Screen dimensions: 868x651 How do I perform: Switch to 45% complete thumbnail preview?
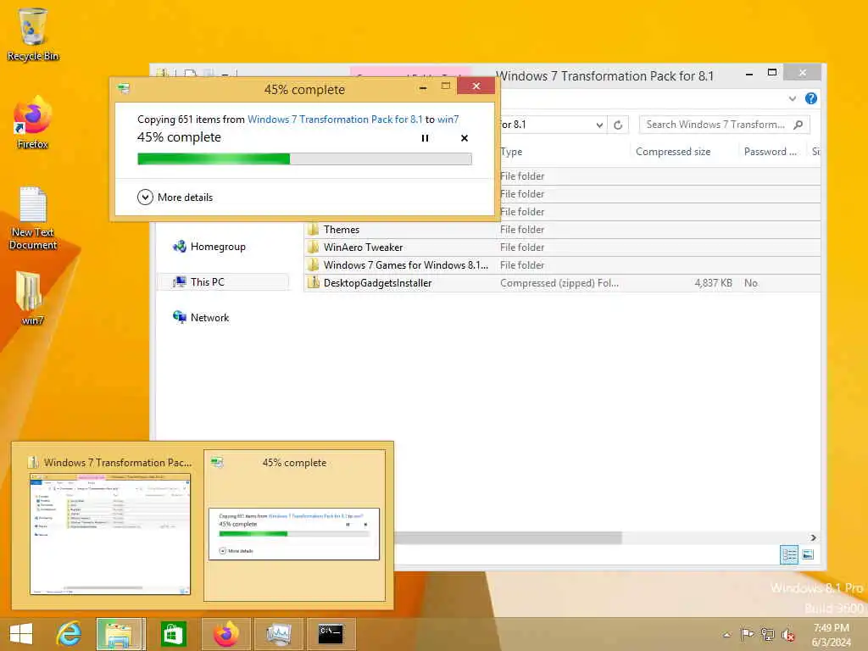pyautogui.click(x=294, y=526)
